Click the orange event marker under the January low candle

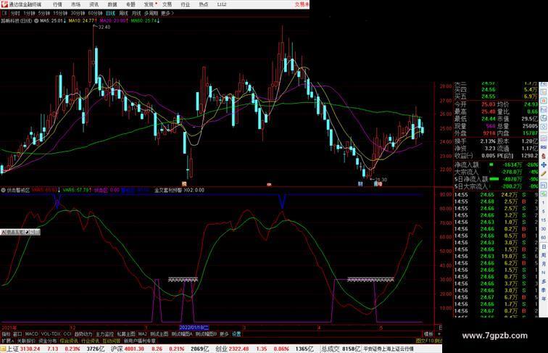(x=184, y=183)
